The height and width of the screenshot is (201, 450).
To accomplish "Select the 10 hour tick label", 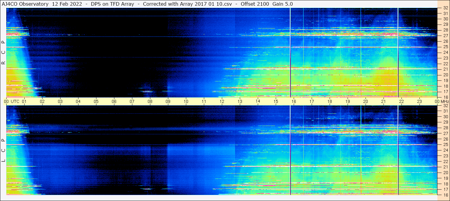I will [186, 101].
